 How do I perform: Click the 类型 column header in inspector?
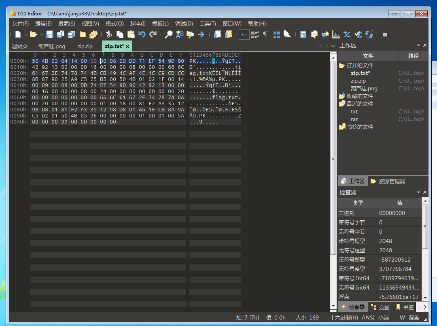tap(358, 203)
